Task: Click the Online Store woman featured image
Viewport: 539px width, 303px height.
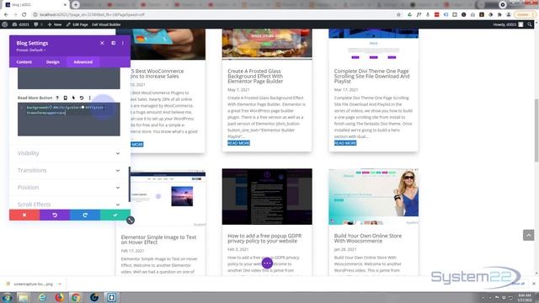Action: click(x=373, y=196)
